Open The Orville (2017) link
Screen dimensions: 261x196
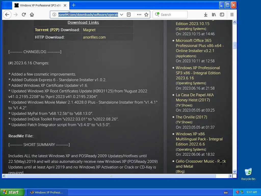191,117
